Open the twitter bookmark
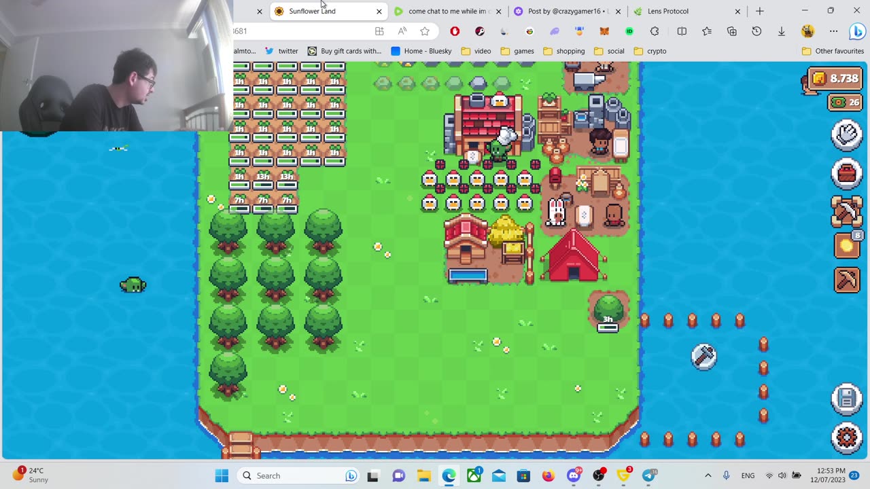The image size is (870, 489). tap(281, 51)
